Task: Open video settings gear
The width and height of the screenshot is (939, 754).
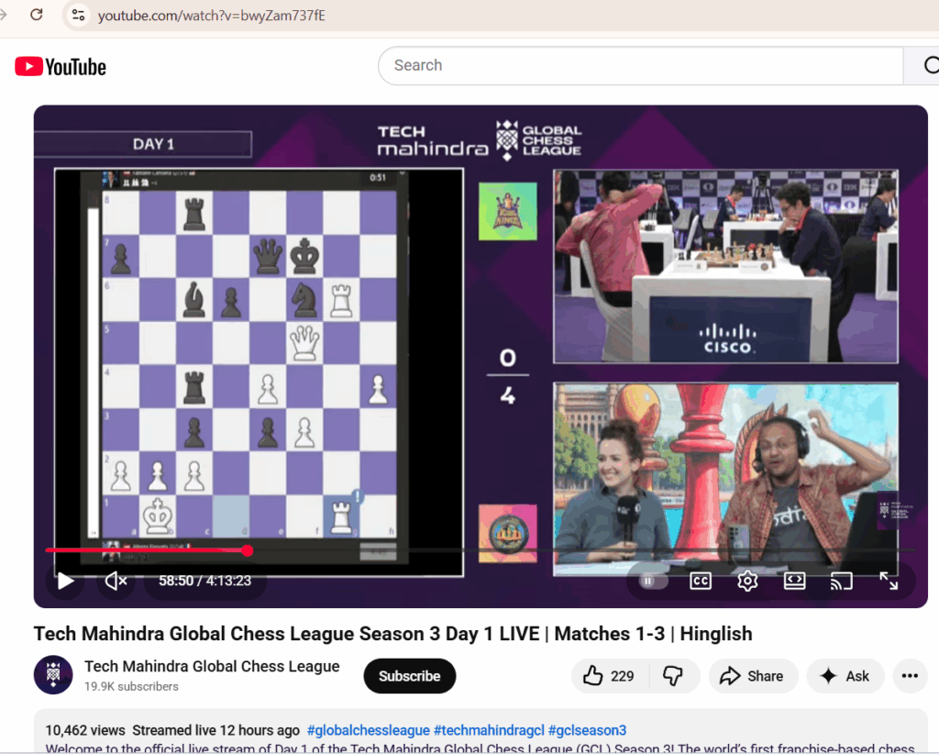Action: coord(747,581)
